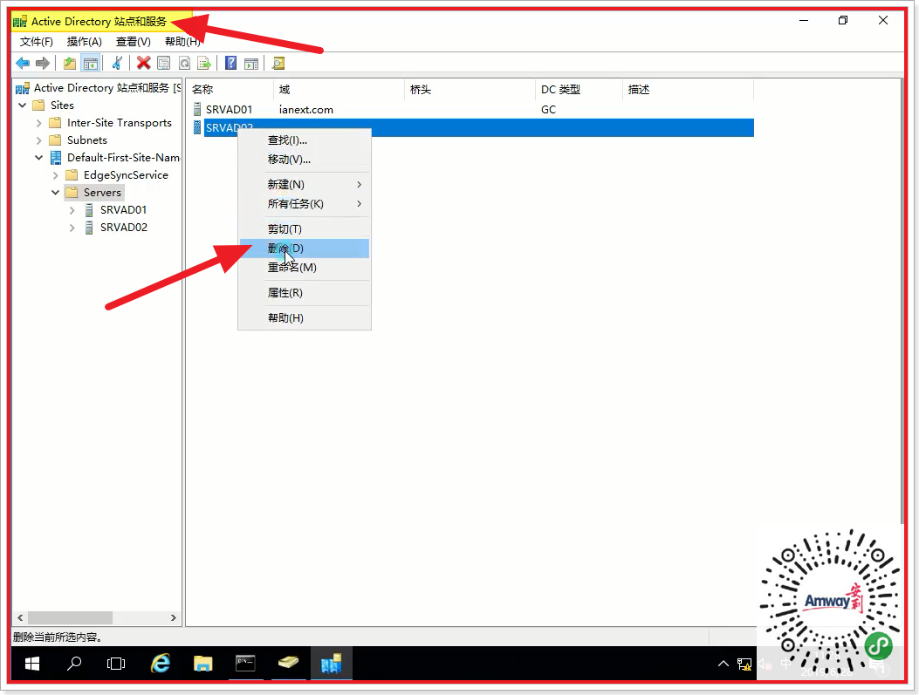This screenshot has width=919, height=695.
Task: Toggle the action pane toolbar icon
Action: [x=251, y=64]
